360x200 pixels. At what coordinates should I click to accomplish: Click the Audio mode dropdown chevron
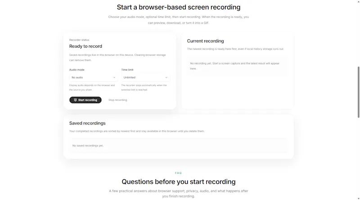114,77
